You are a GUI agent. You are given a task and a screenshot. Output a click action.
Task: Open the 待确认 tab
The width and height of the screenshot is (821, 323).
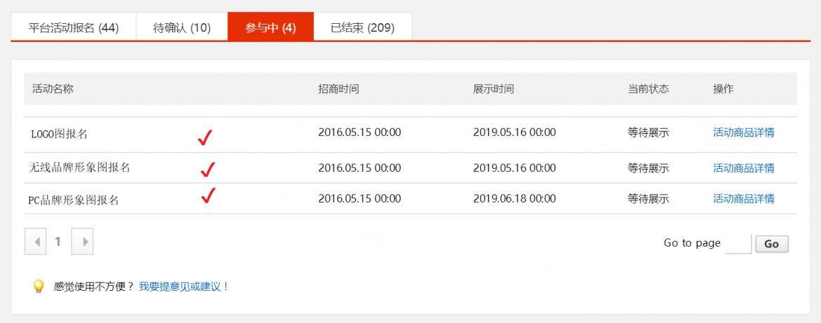[x=182, y=28]
